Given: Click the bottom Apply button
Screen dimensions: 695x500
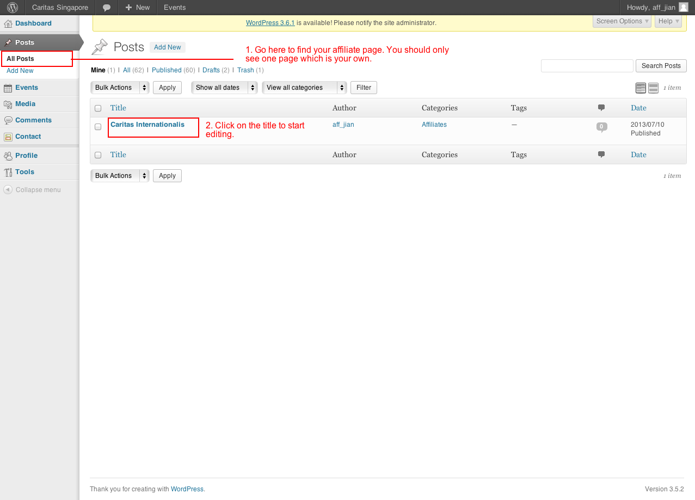Looking at the screenshot, I should [167, 176].
